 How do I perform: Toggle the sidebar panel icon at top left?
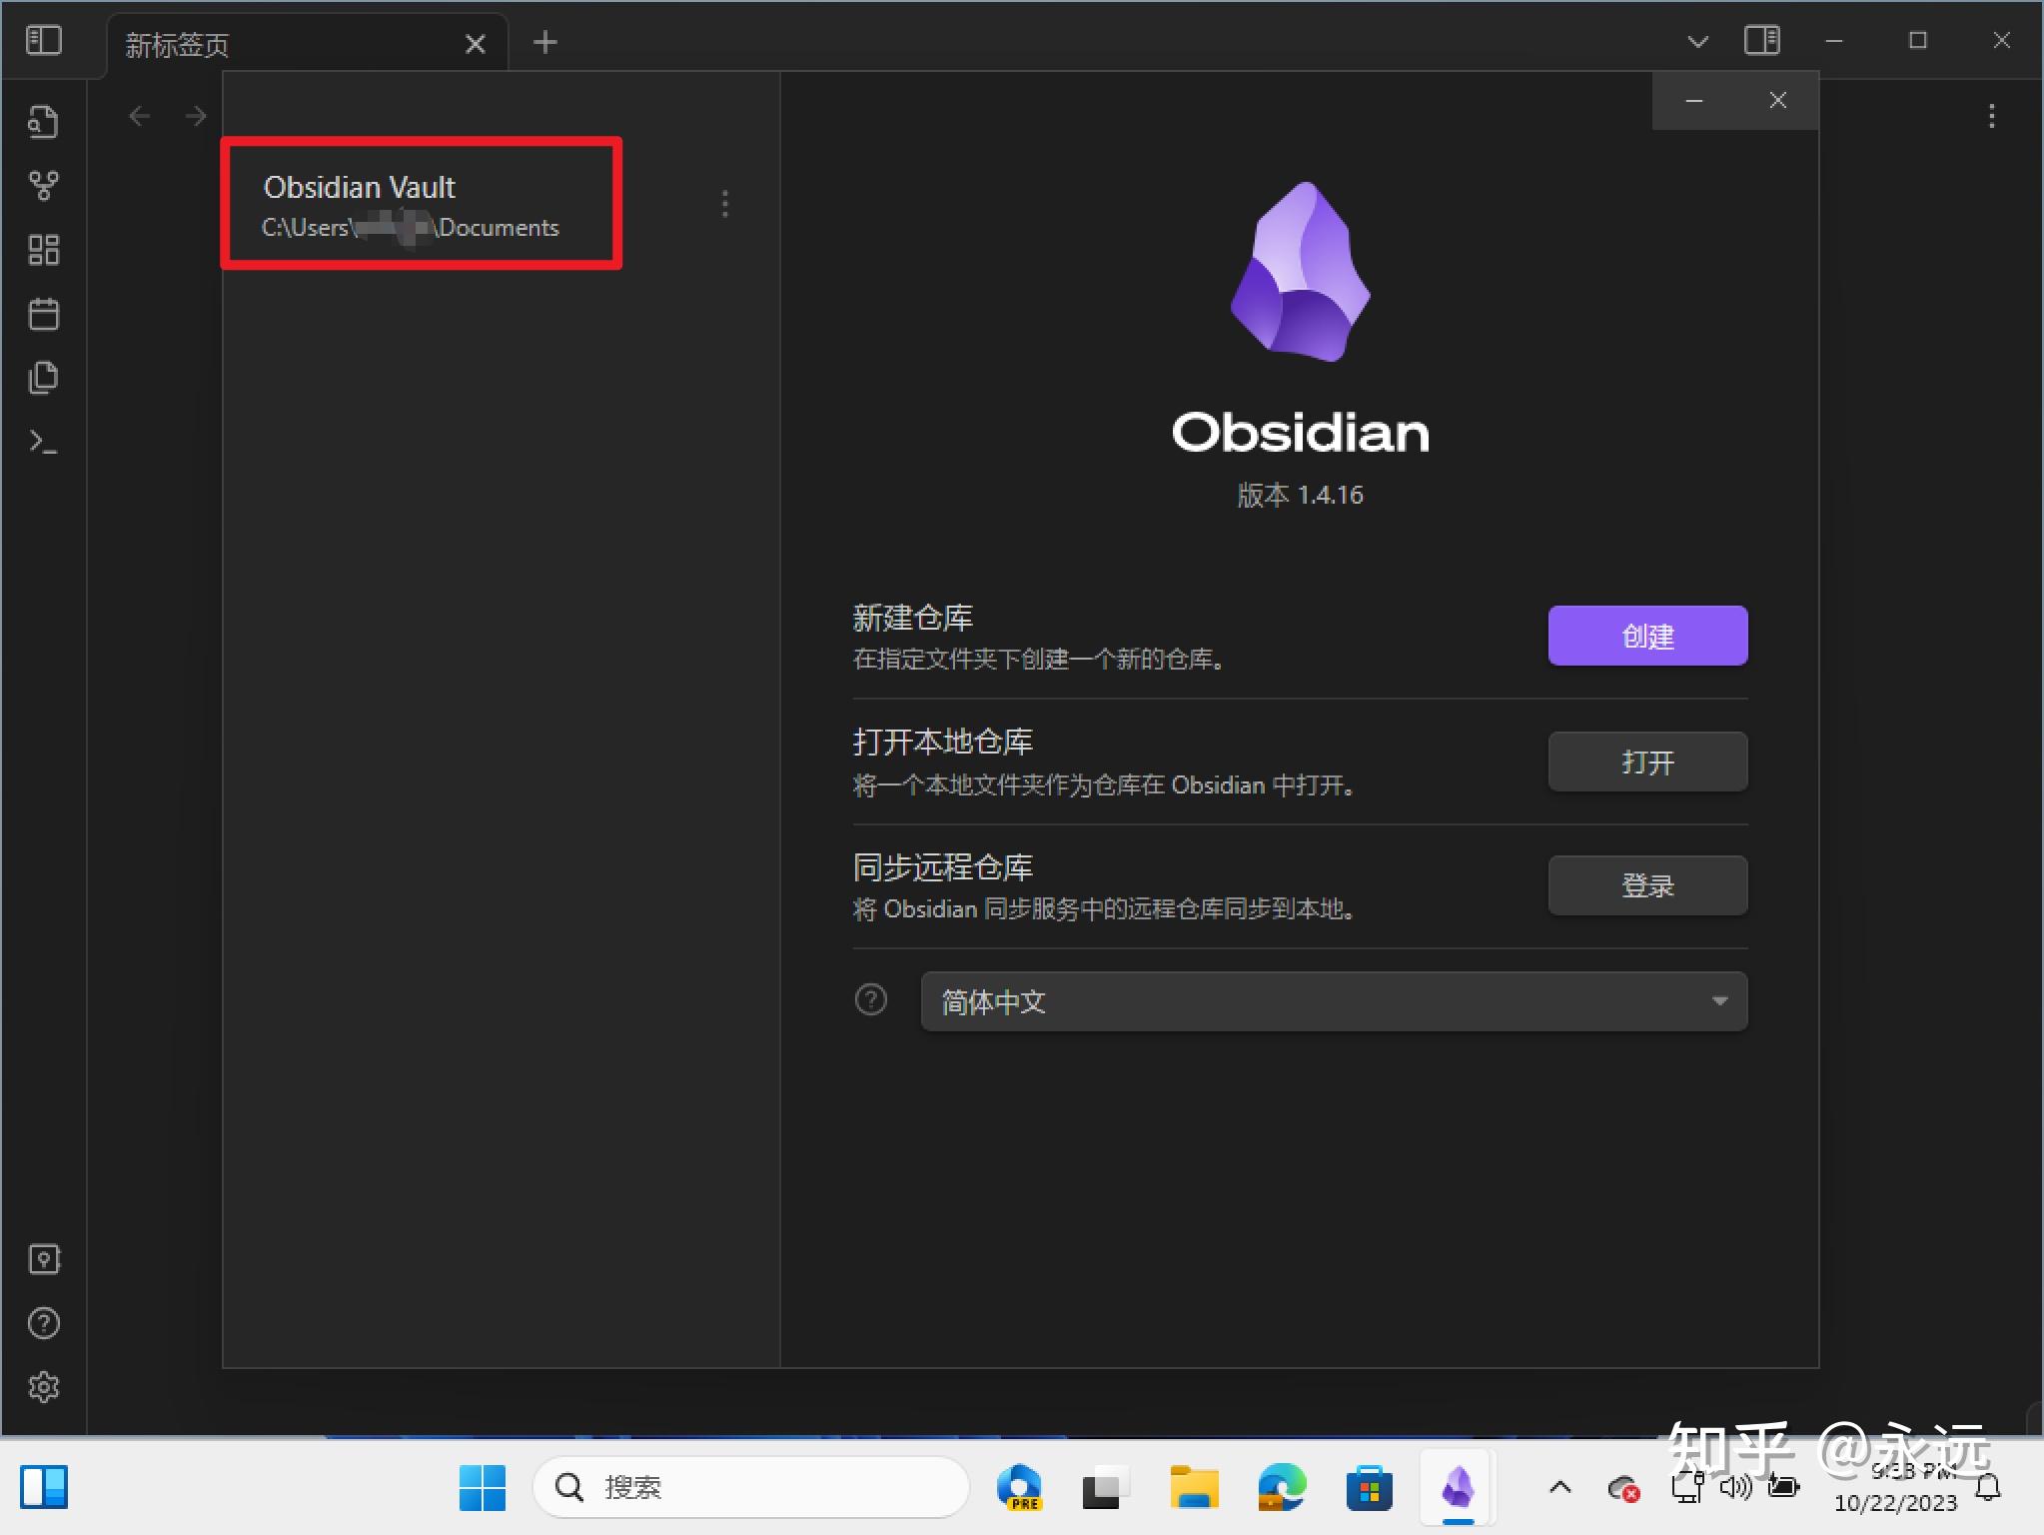(x=44, y=40)
